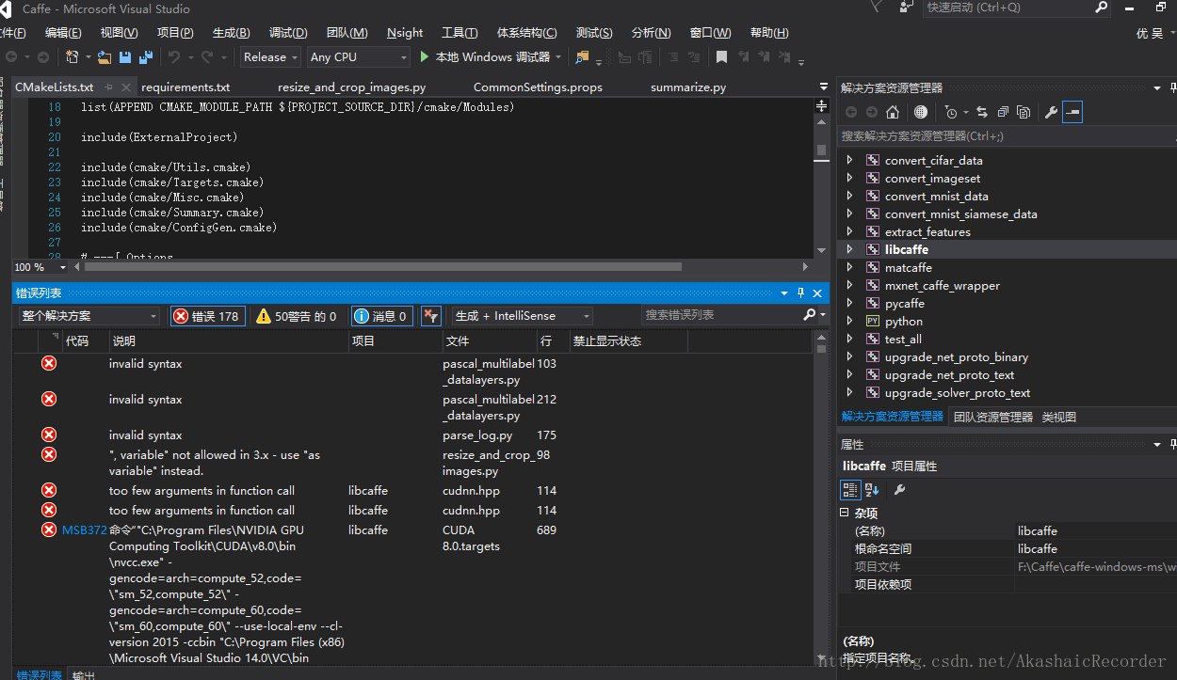This screenshot has width=1177, height=680.
Task: Open the Build + IntelliSense dropdown
Action: (522, 316)
